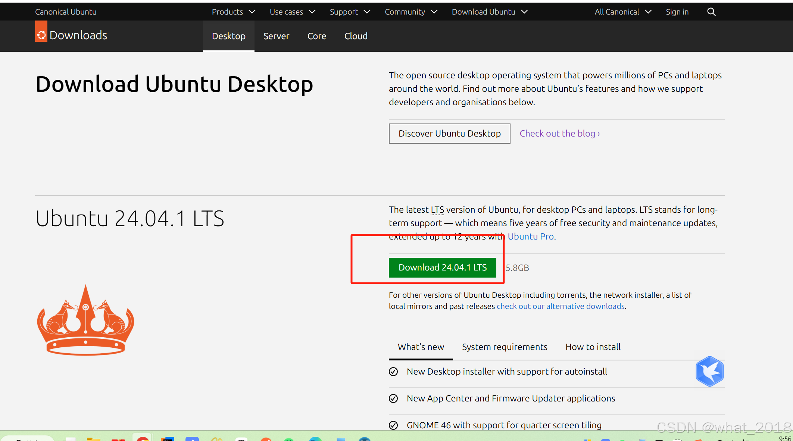Click the blue Thunder download bird icon
The height and width of the screenshot is (441, 793).
click(x=709, y=371)
